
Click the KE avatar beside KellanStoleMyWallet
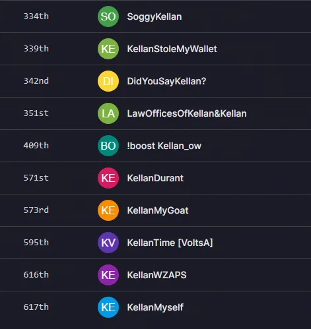(108, 49)
